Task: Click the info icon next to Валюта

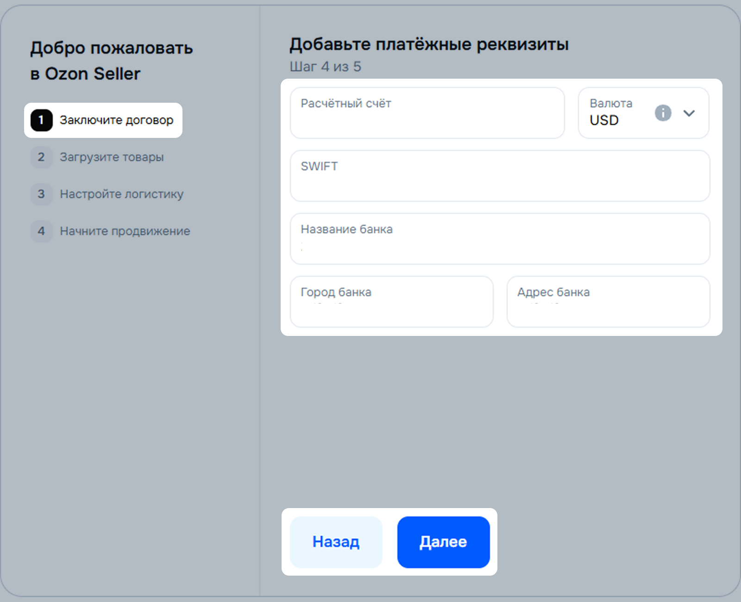Action: (x=663, y=112)
